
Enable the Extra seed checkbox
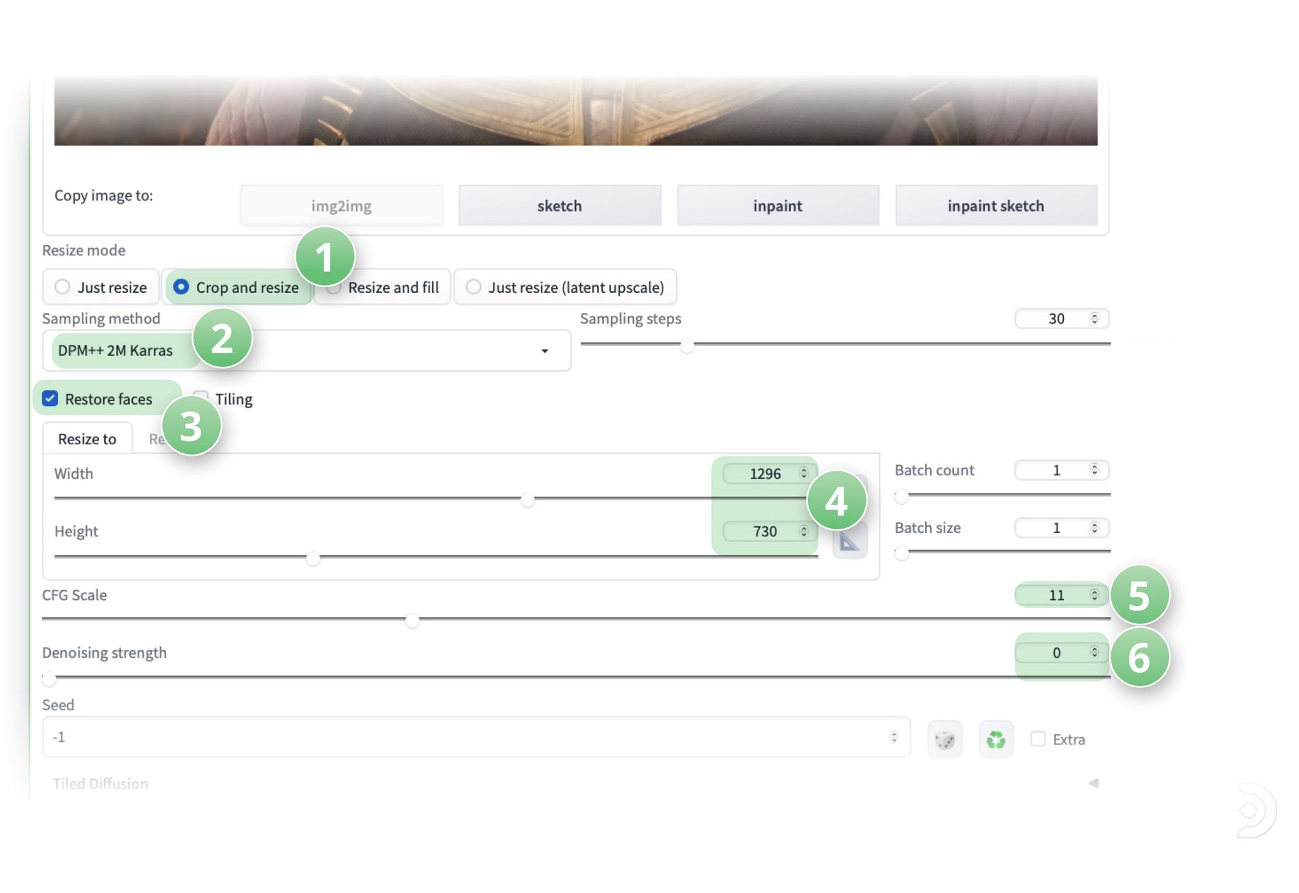point(1038,739)
